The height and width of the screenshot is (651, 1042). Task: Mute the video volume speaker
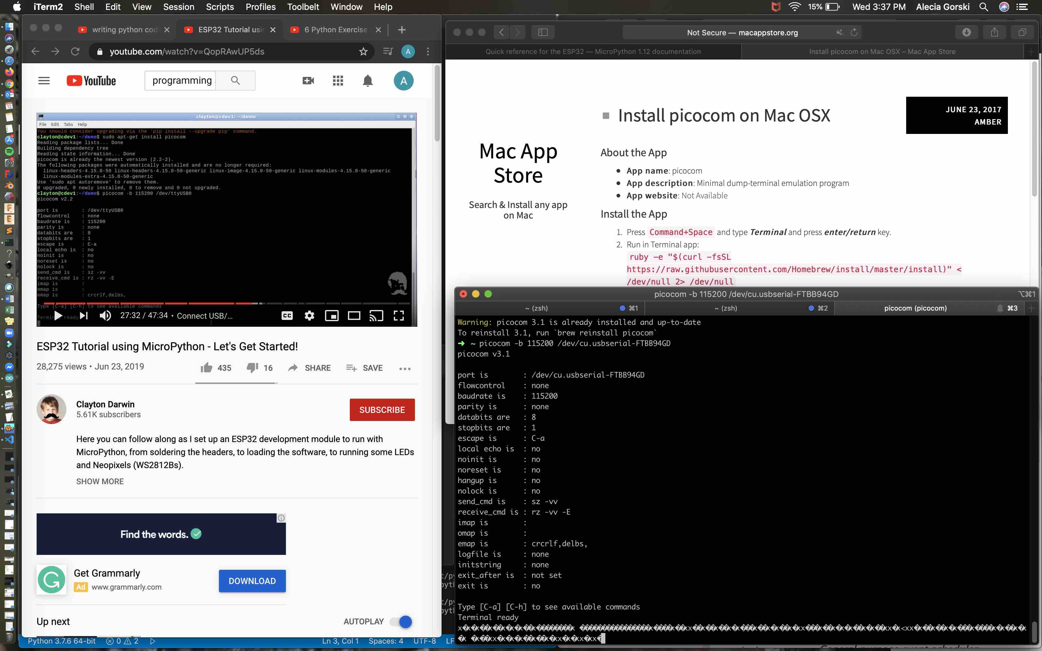pyautogui.click(x=105, y=316)
